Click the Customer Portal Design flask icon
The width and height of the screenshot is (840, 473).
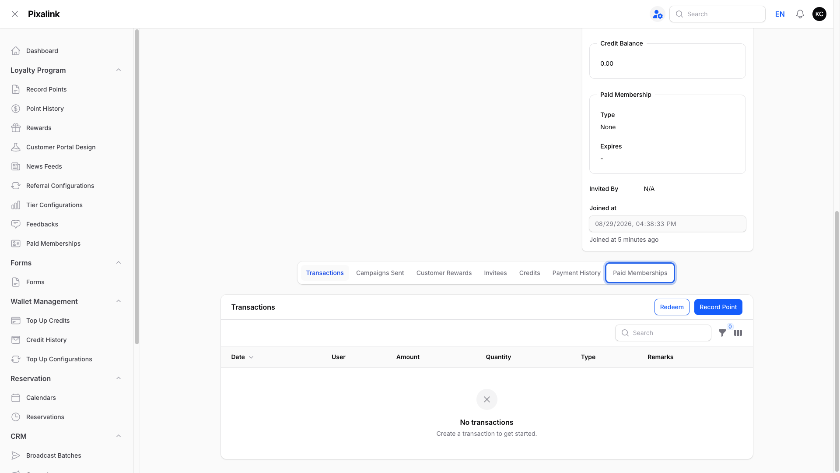coord(16,147)
